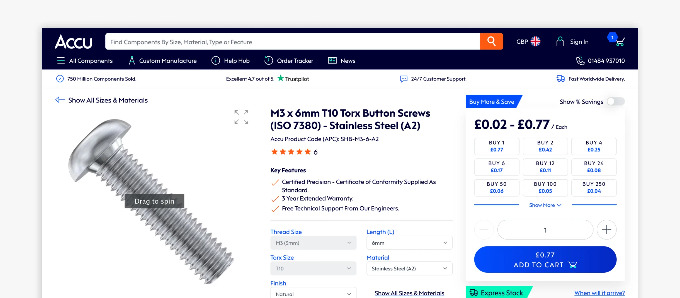Click the plus icon to increase quantity

[606, 230]
